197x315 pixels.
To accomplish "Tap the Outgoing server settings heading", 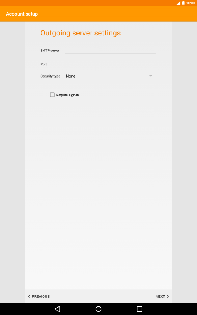I will click(80, 33).
